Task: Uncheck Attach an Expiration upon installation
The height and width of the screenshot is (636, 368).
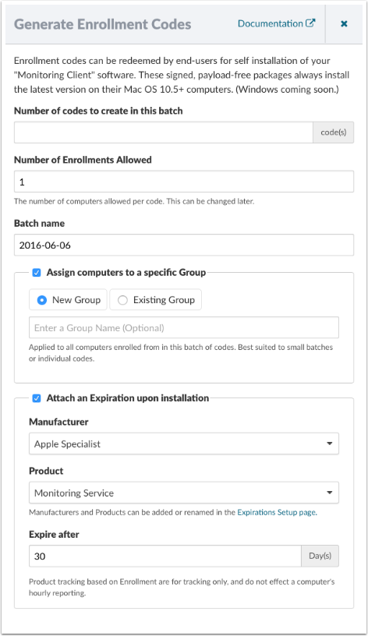Action: pos(37,398)
